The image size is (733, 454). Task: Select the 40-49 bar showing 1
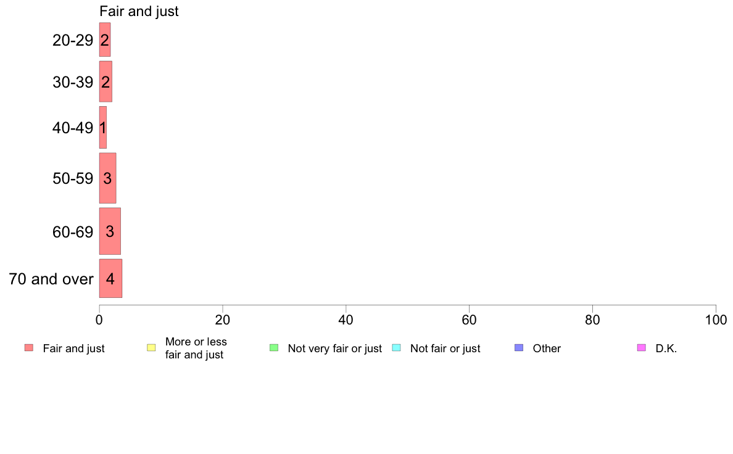click(103, 128)
